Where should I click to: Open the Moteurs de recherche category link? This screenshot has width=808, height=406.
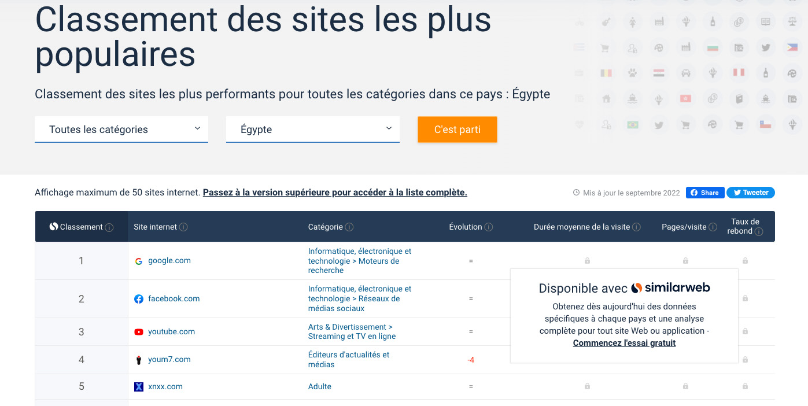pos(360,261)
